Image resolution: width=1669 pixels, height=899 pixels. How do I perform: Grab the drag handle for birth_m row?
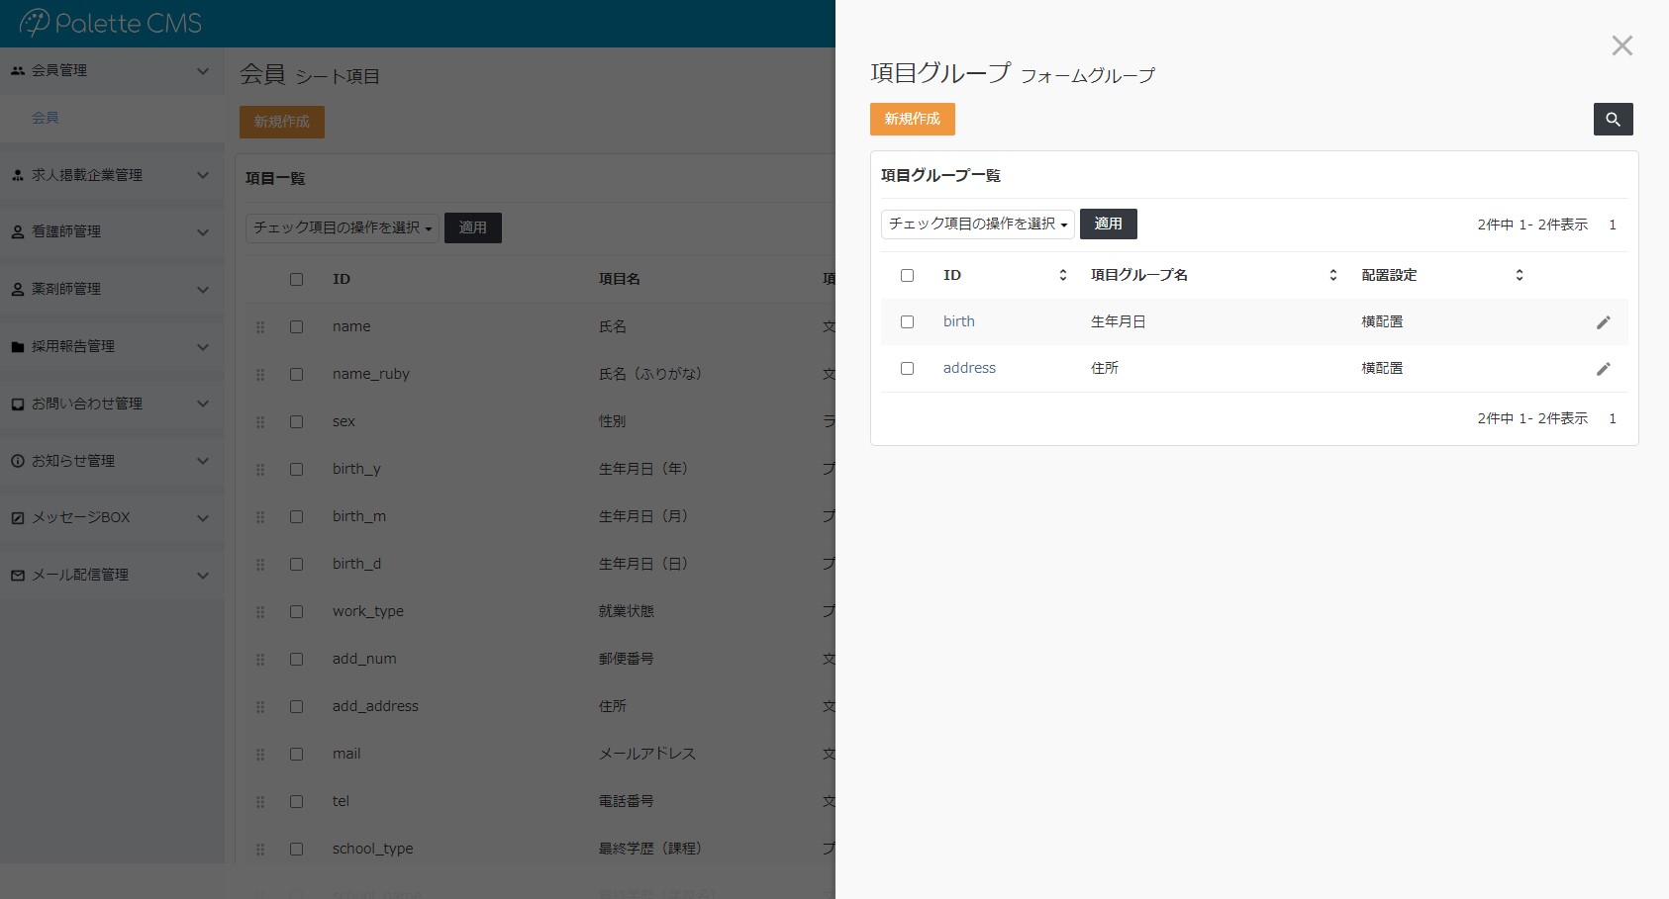click(260, 516)
